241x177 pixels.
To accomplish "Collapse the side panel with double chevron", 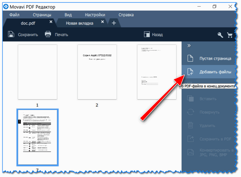I will 189,46.
